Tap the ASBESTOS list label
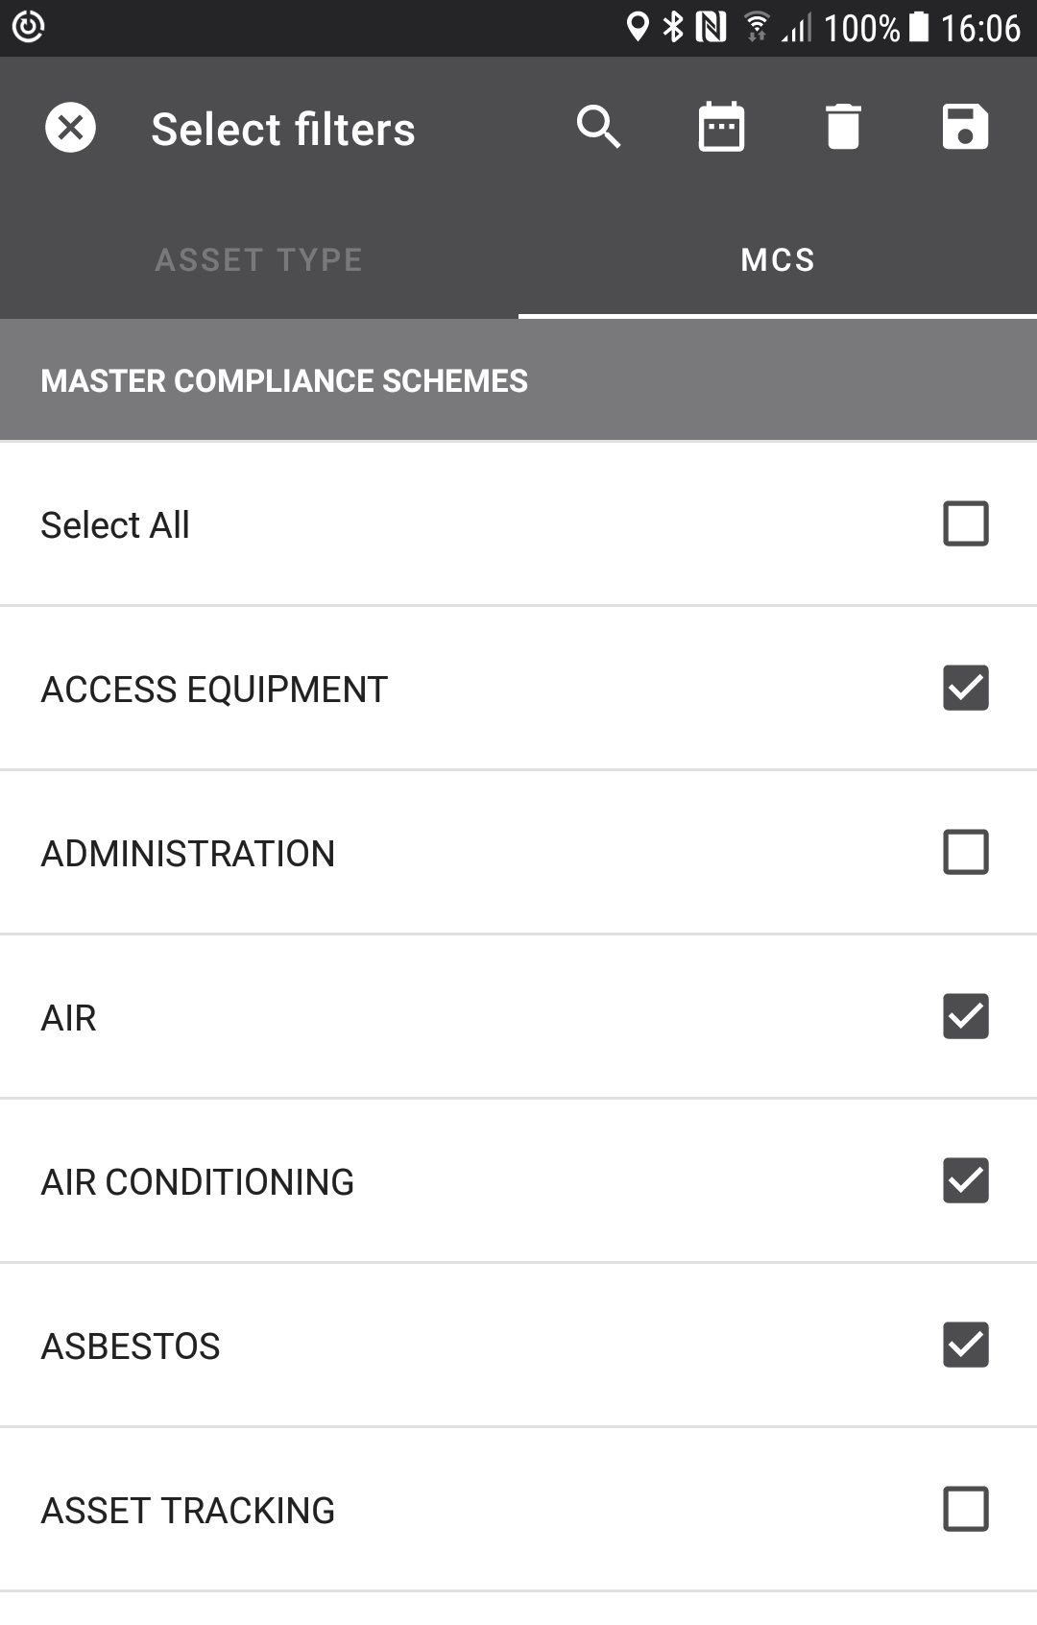Image resolution: width=1037 pixels, height=1625 pixels. pos(131,1346)
